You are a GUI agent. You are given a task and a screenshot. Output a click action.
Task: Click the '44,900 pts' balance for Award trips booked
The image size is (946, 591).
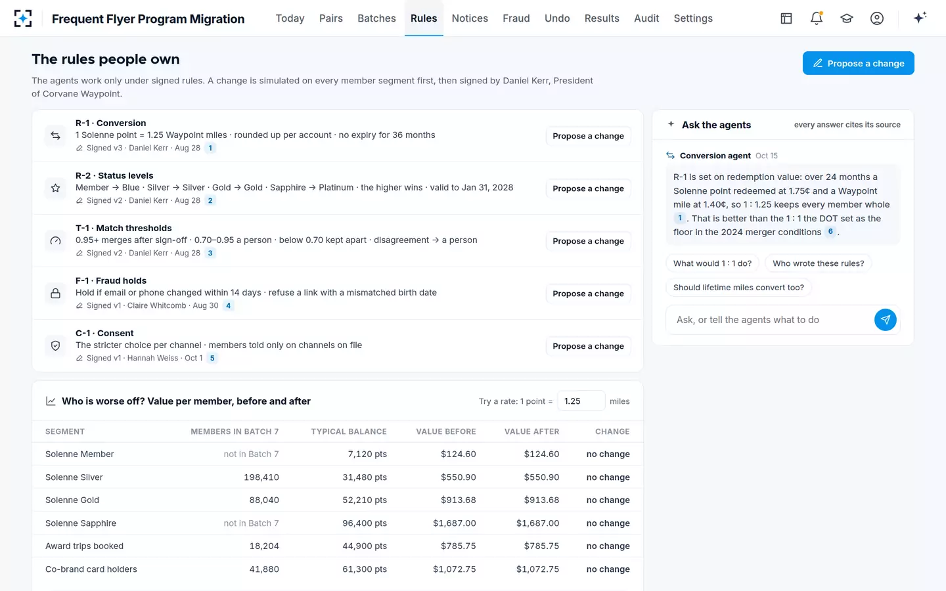[365, 546]
